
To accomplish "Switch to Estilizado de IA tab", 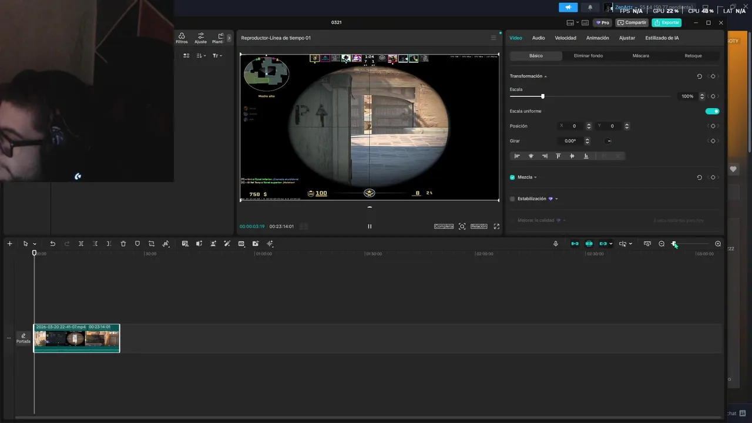I will point(662,38).
